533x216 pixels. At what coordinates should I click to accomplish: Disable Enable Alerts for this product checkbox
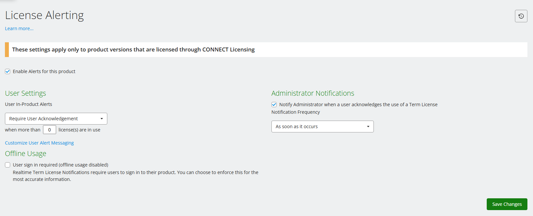pos(8,71)
